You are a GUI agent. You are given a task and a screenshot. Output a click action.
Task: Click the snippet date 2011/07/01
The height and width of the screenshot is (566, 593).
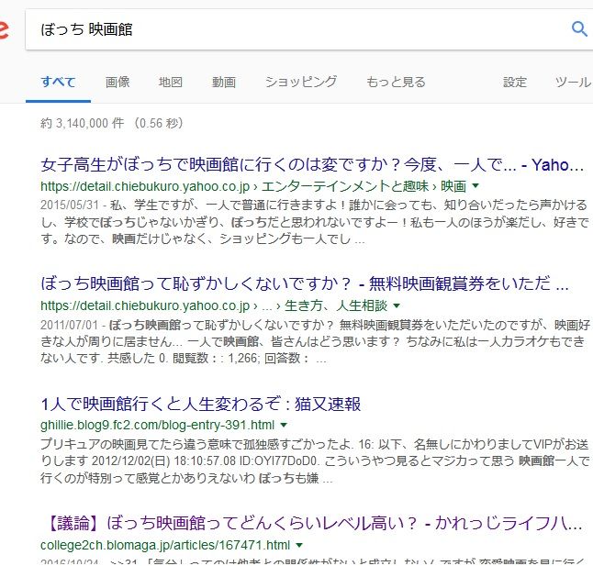70,325
